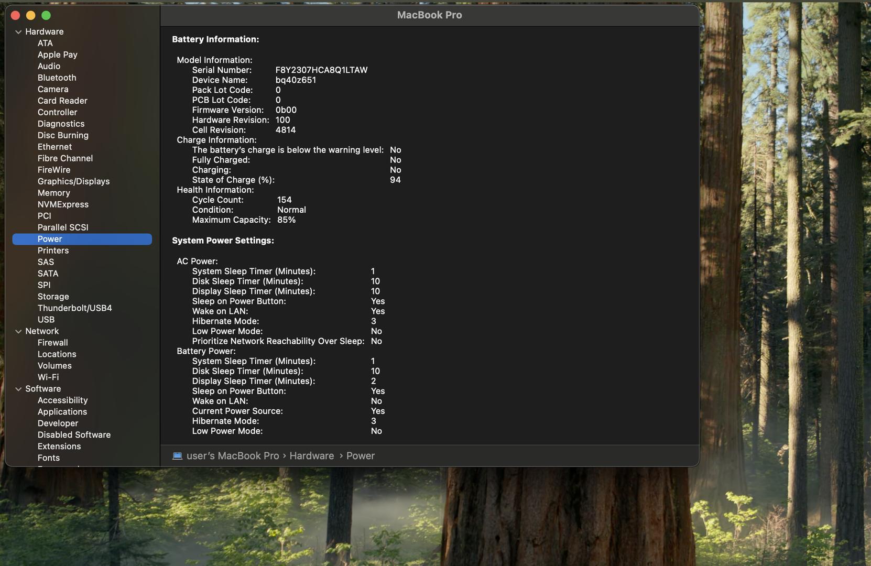Click Power in the path bar

tap(361, 456)
